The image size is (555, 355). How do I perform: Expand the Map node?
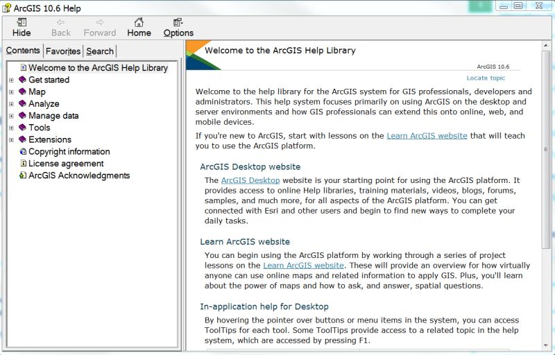[11, 92]
